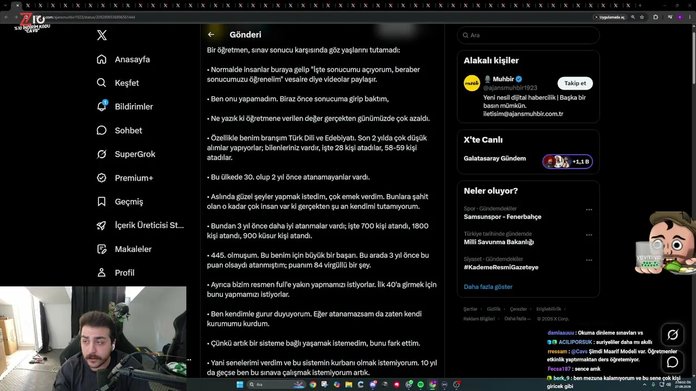Image resolution: width=696 pixels, height=391 pixels.
Task: Open Geçmiş bookmark icon
Action: tap(102, 201)
